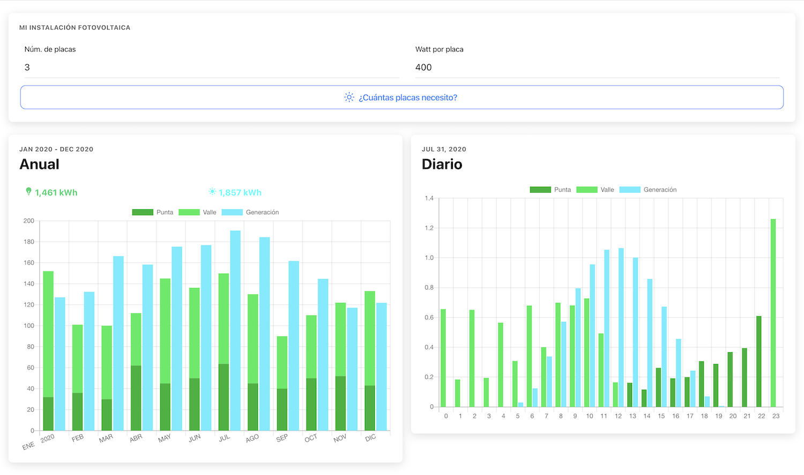Click the DIC blue Generación bar

[381, 366]
